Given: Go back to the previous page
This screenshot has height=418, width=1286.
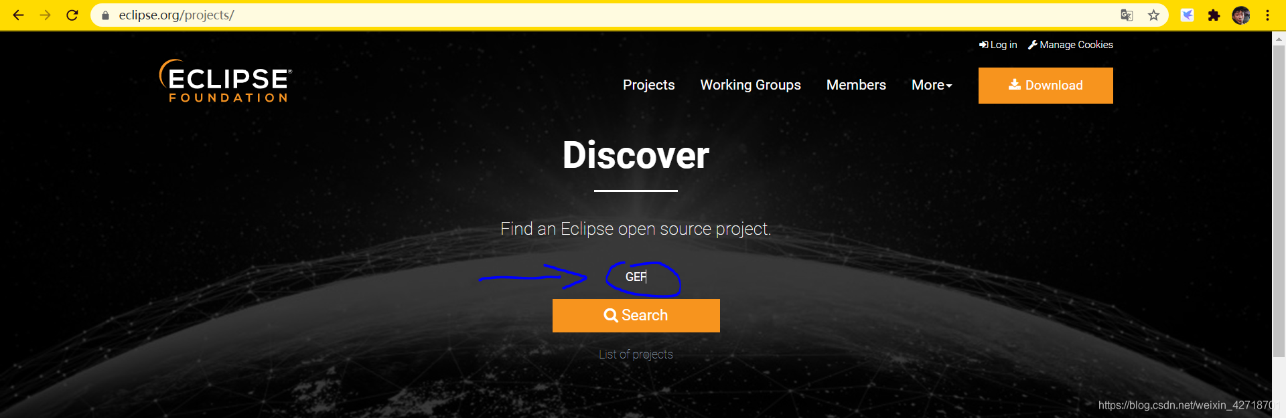Looking at the screenshot, I should pos(18,15).
